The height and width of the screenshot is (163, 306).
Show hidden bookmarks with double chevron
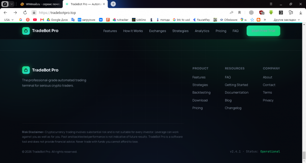coord(265,20)
